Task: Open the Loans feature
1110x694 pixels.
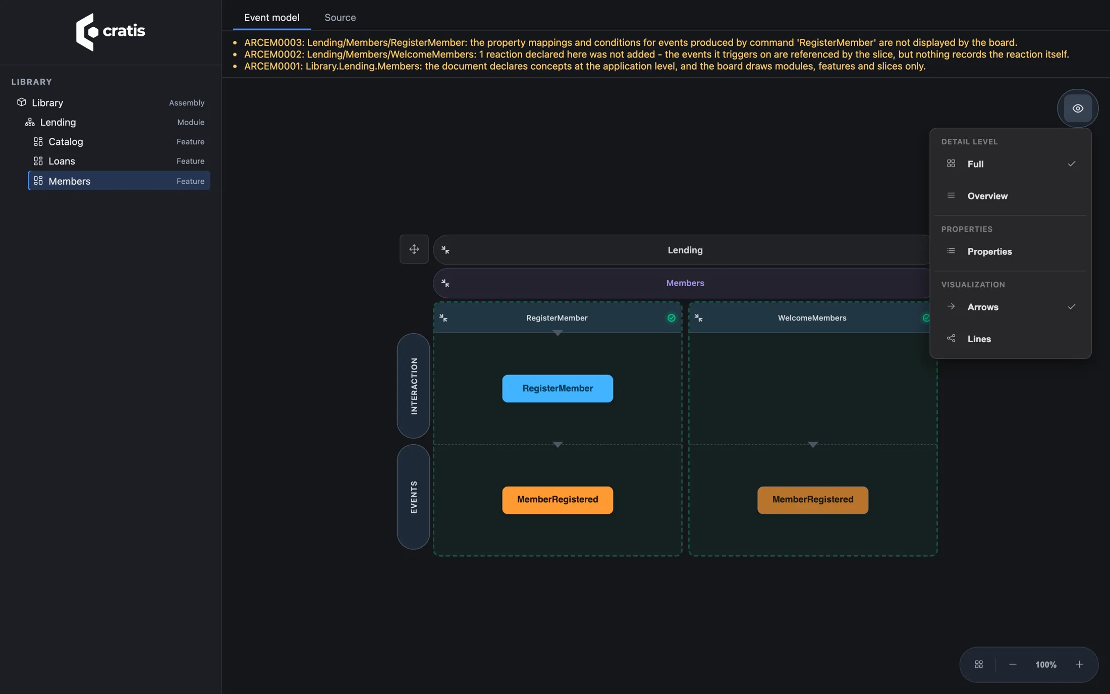Action: tap(119, 161)
